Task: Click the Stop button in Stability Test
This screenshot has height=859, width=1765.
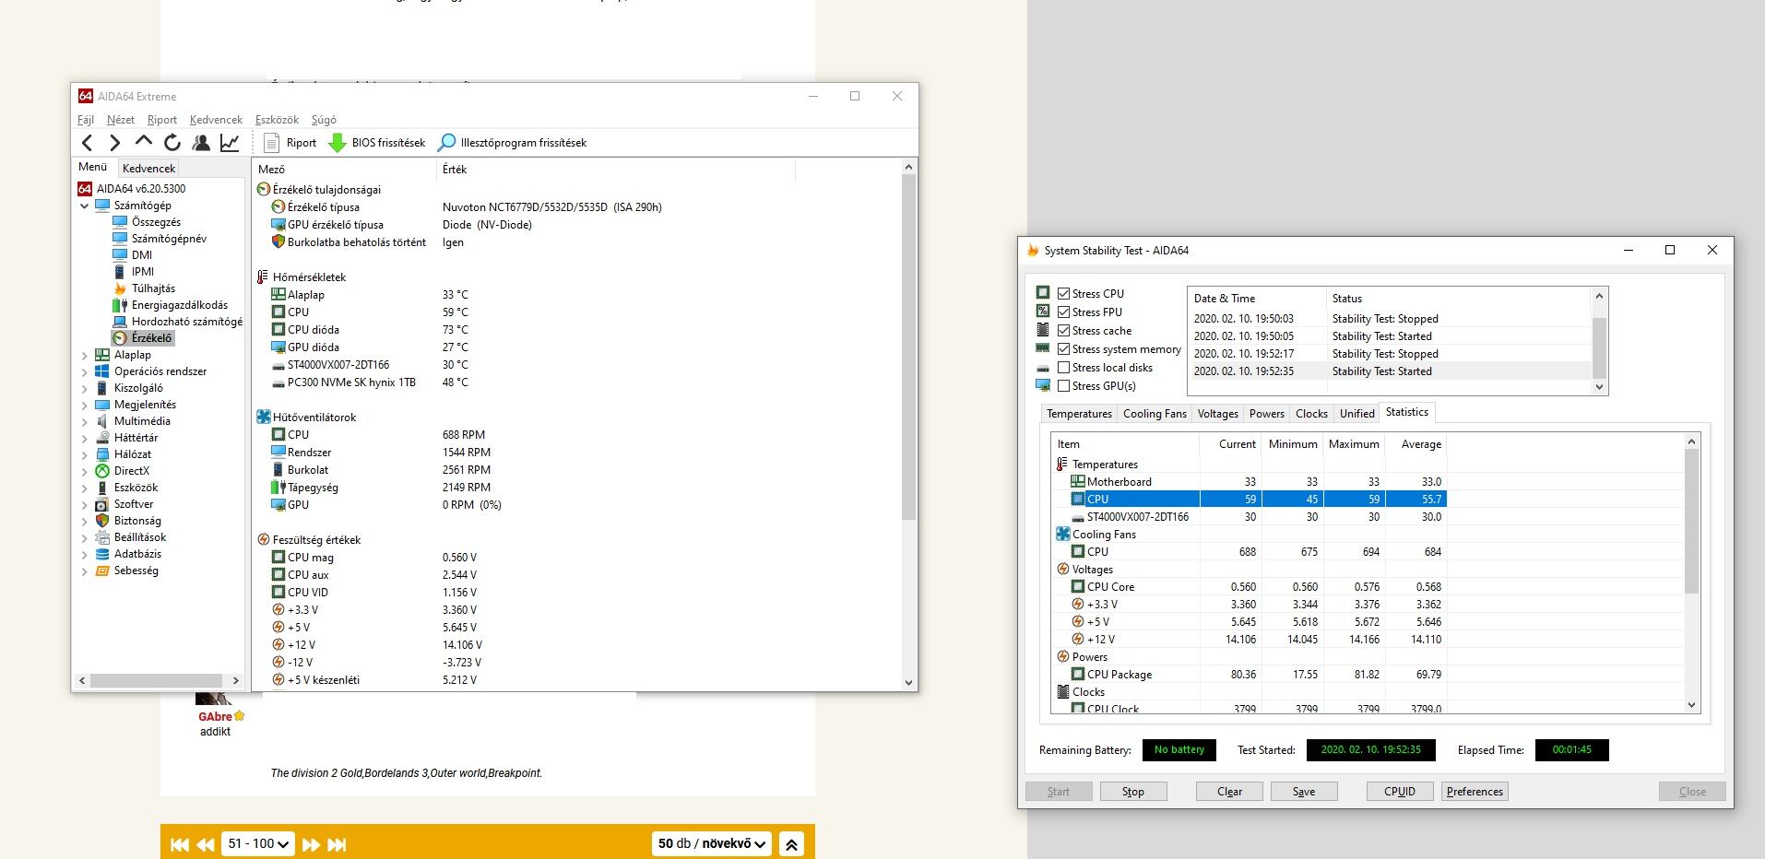Action: 1133,792
